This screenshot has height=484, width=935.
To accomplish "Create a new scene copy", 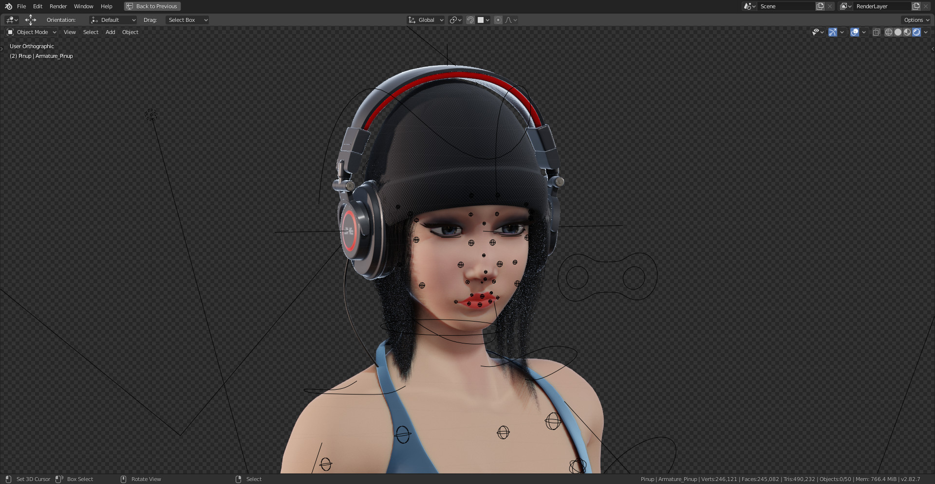I will (x=820, y=6).
